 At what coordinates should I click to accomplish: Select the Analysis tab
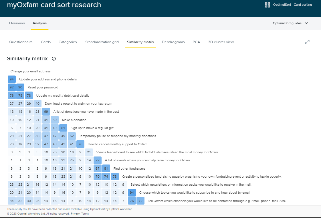[39, 23]
